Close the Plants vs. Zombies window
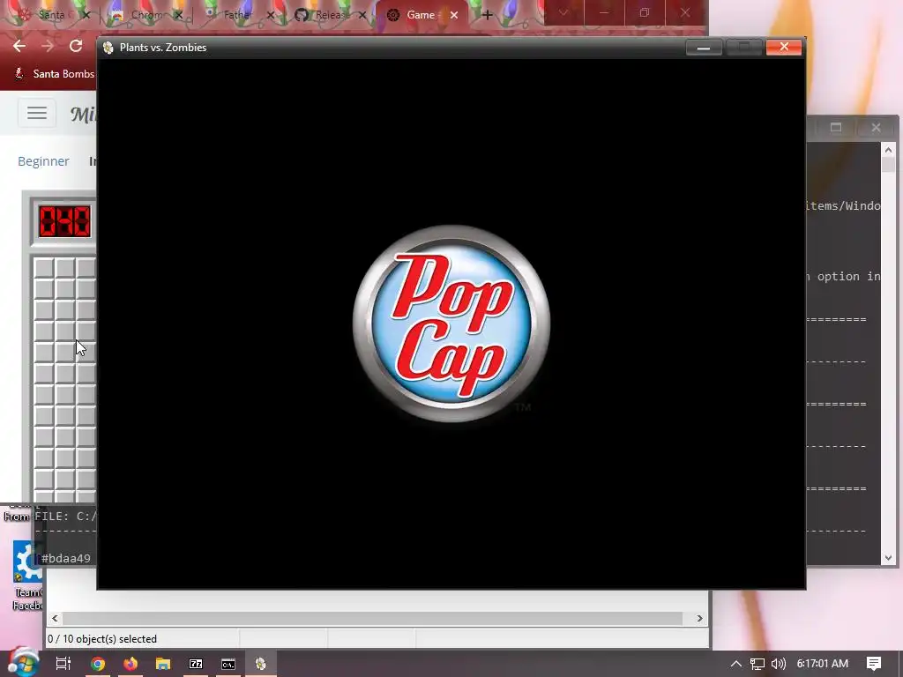Screen dimensions: 903x677 click(x=784, y=48)
